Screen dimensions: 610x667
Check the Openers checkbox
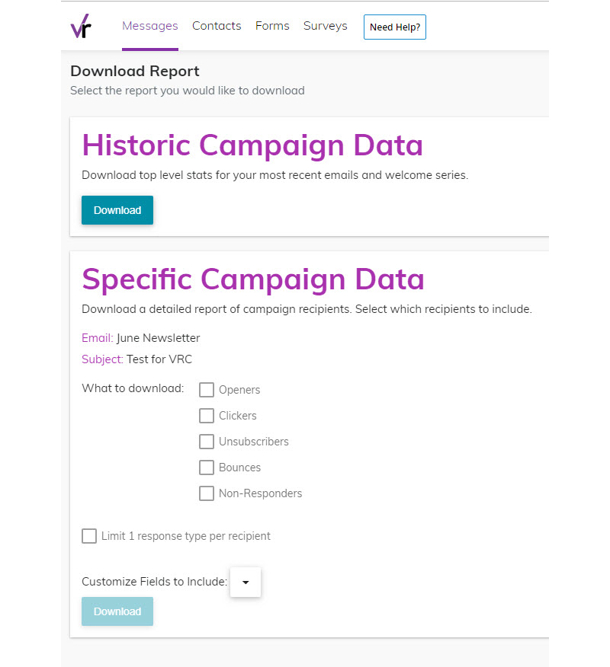pos(207,390)
